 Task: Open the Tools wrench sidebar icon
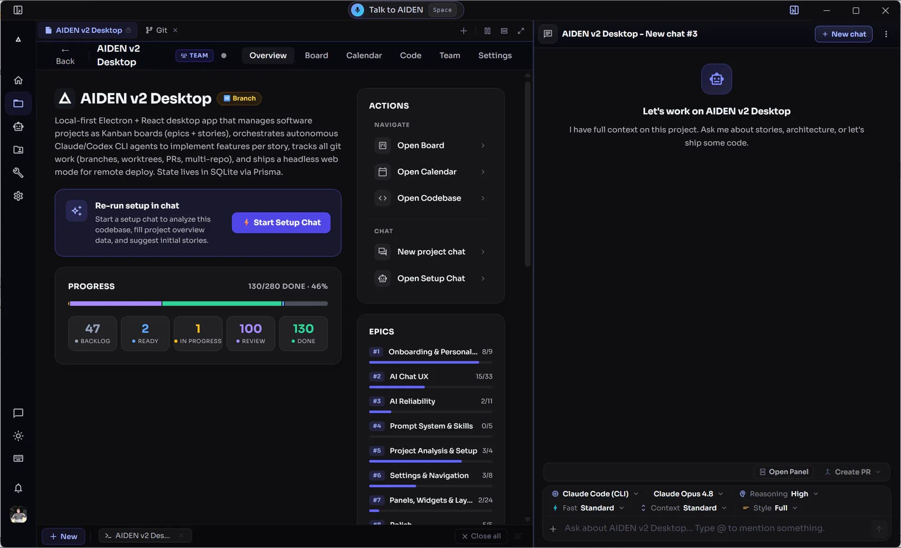click(18, 173)
